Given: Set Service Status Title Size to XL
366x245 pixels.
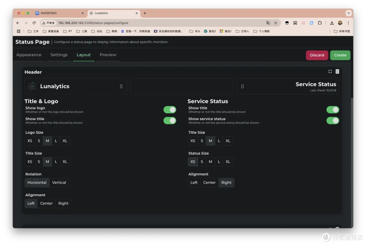Looking at the screenshot, I should tap(228, 141).
